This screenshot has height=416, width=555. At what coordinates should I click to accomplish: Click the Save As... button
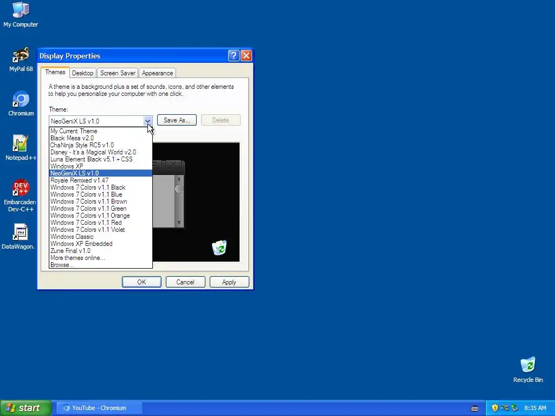[x=177, y=120]
